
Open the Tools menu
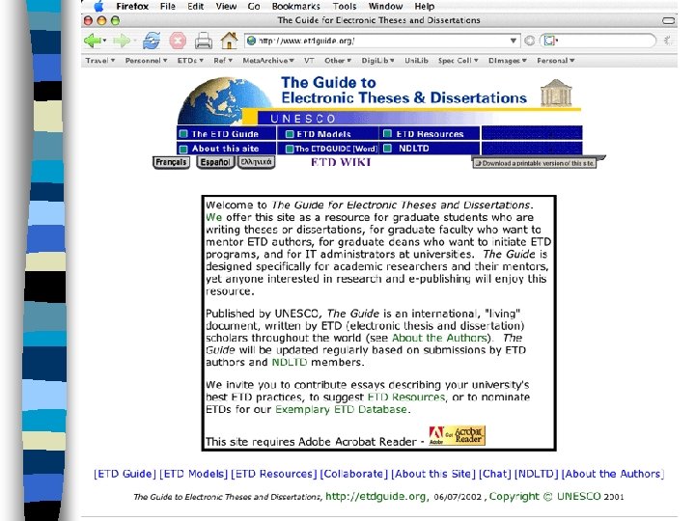click(345, 6)
